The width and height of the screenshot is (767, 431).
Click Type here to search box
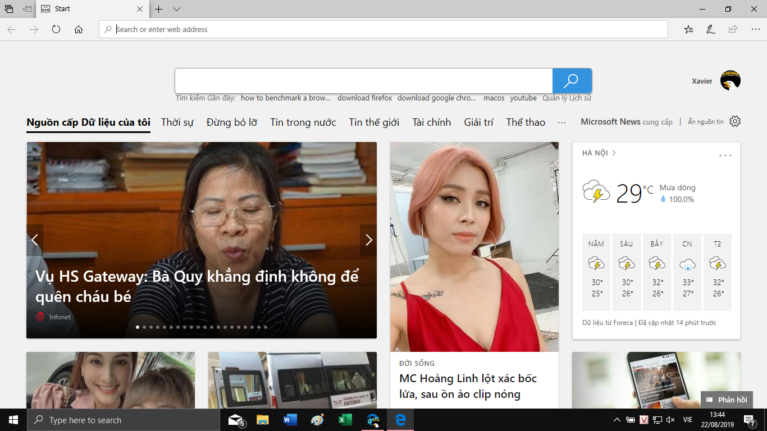tap(123, 420)
